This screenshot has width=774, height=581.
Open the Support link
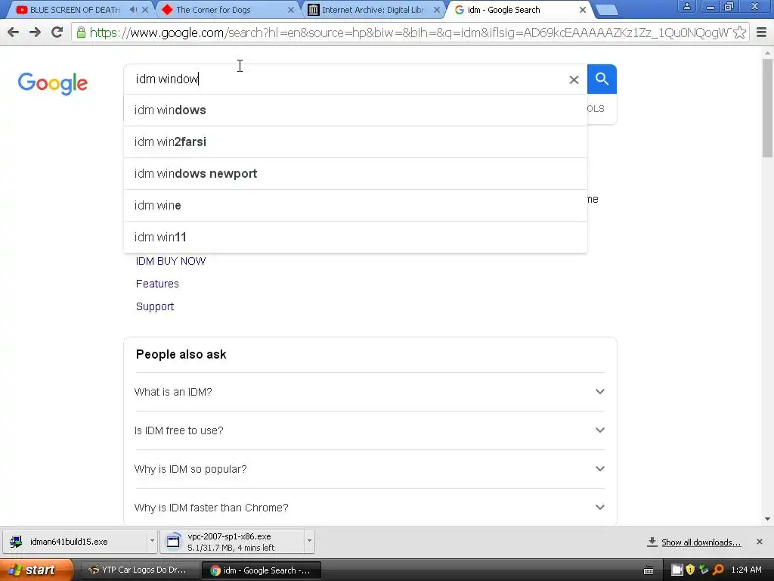pos(155,307)
